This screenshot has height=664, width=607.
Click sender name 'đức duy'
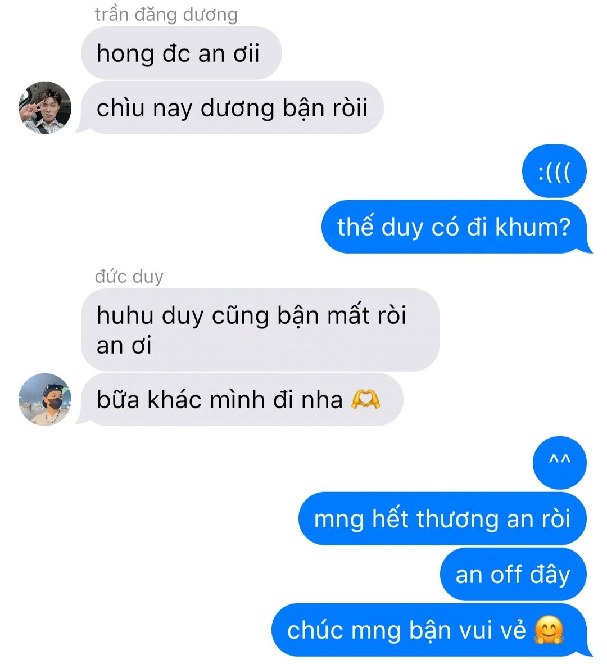129,277
